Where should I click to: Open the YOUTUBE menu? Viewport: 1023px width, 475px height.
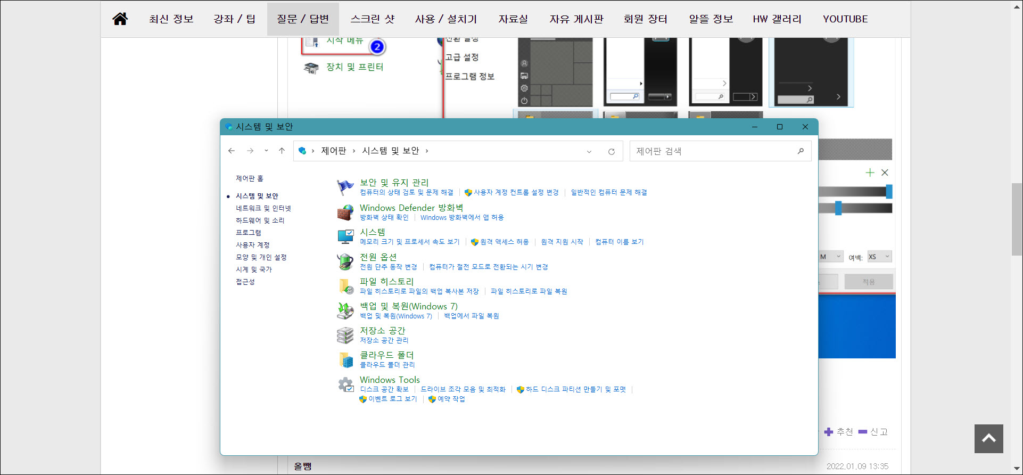[845, 19]
